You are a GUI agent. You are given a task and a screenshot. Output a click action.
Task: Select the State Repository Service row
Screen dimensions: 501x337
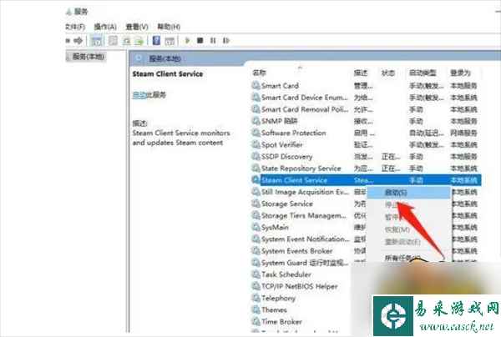click(365, 168)
